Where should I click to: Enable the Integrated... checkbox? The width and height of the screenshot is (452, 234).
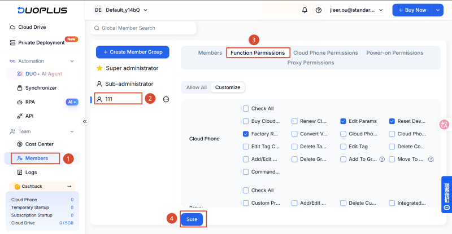392,203
